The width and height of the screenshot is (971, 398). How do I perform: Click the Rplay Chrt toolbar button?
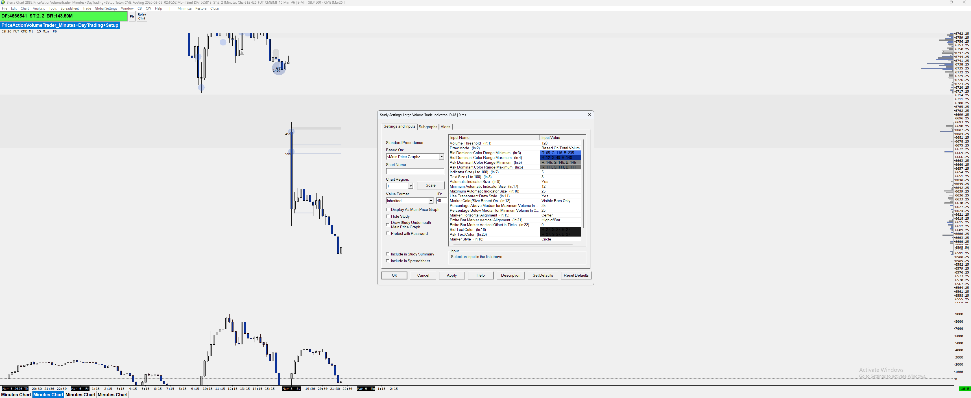(142, 16)
